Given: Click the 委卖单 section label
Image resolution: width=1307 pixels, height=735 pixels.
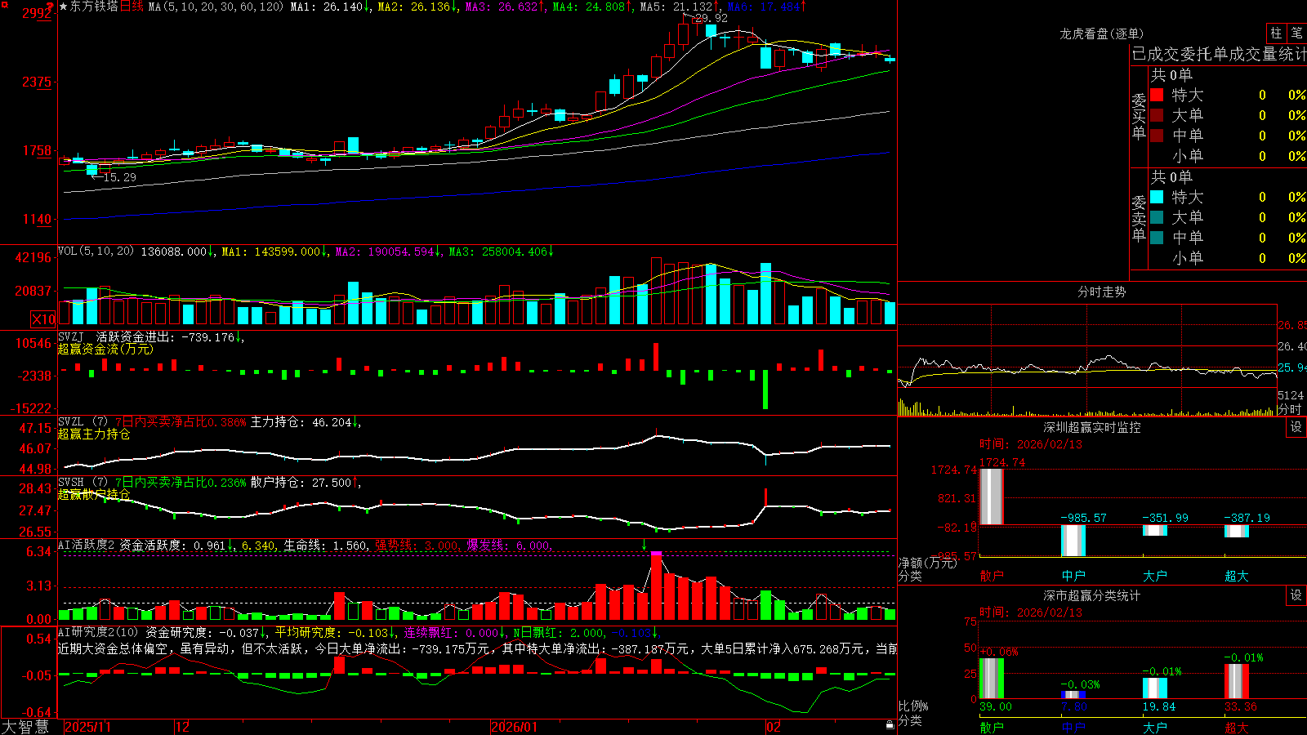Looking at the screenshot, I should coord(1139,217).
